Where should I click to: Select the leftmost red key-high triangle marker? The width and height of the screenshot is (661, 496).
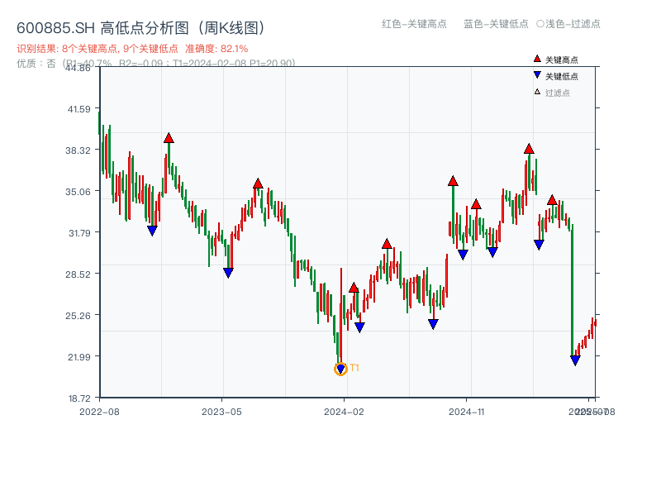(169, 138)
